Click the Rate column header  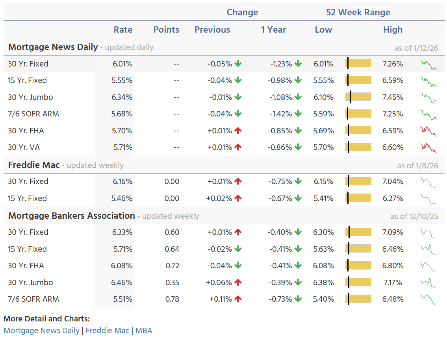click(x=123, y=30)
